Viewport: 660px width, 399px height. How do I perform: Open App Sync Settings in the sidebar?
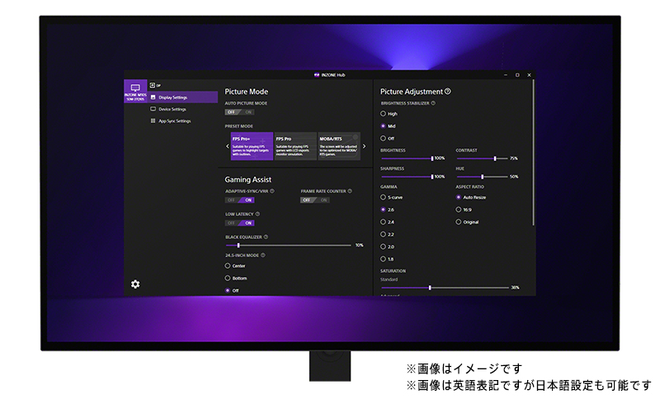click(173, 121)
